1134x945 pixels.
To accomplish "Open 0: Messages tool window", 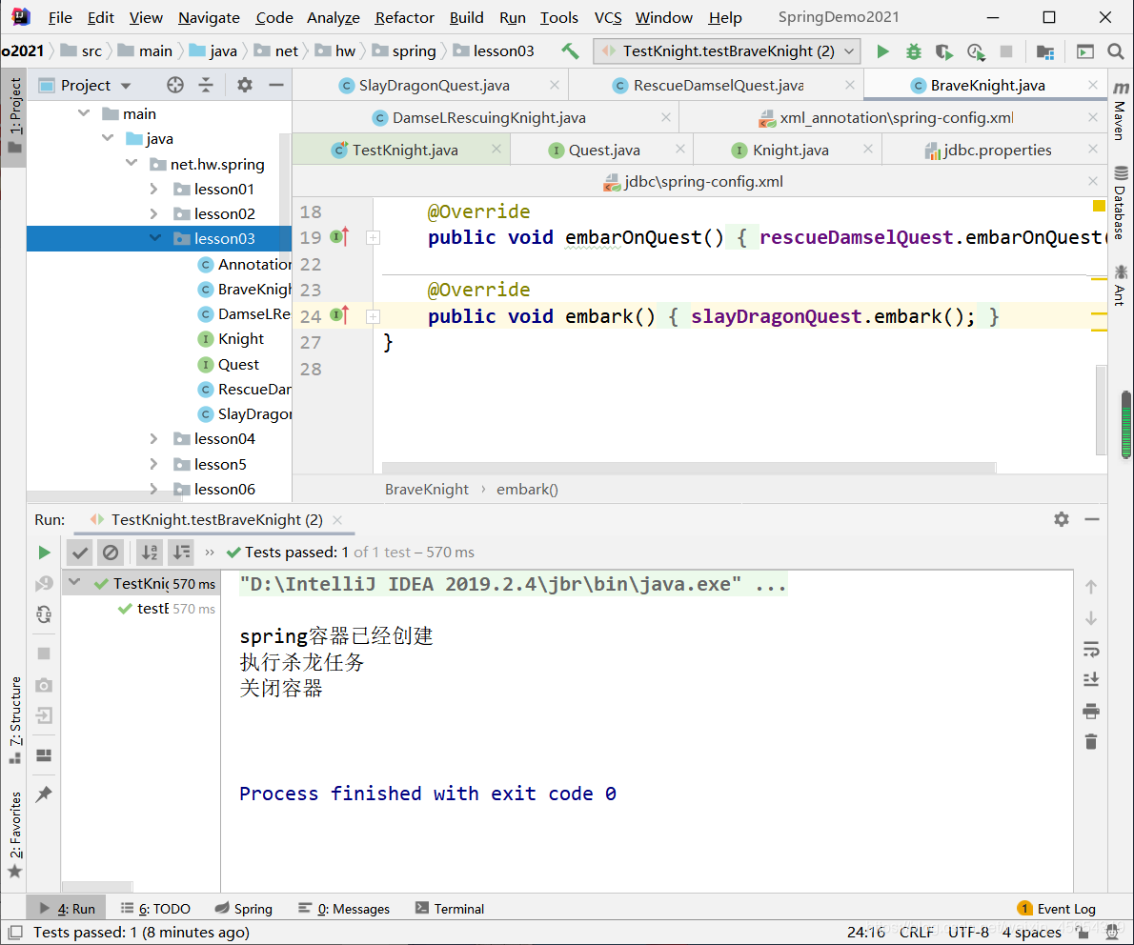I will pyautogui.click(x=344, y=908).
